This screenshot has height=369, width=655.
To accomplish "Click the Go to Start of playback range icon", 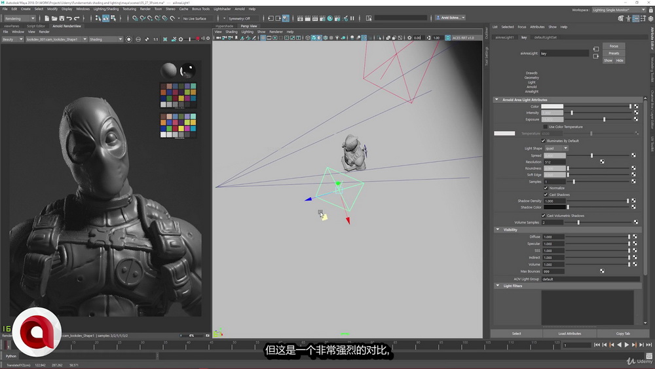I will pyautogui.click(x=597, y=345).
